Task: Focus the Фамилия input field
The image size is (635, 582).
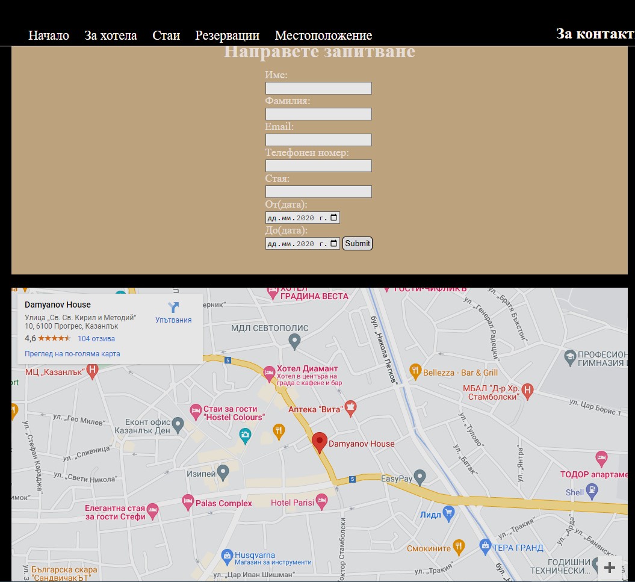Action: point(318,114)
